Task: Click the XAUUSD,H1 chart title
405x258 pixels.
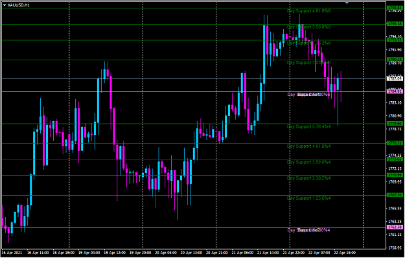Action: [19, 5]
